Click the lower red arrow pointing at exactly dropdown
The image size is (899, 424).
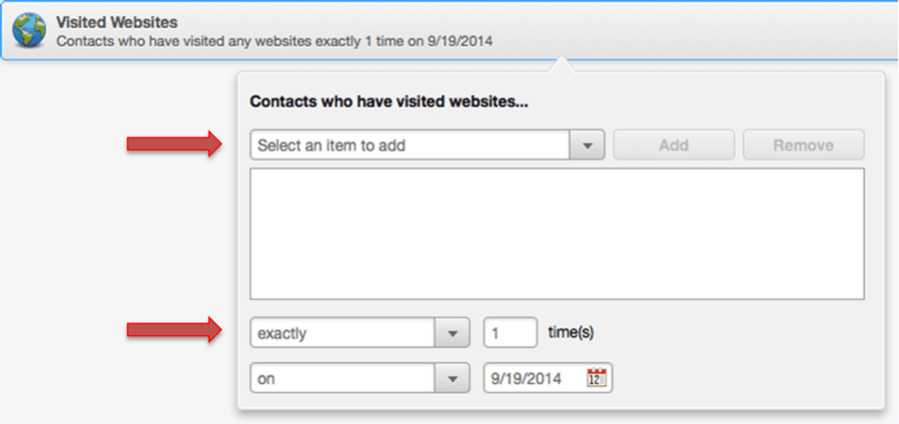pyautogui.click(x=173, y=331)
